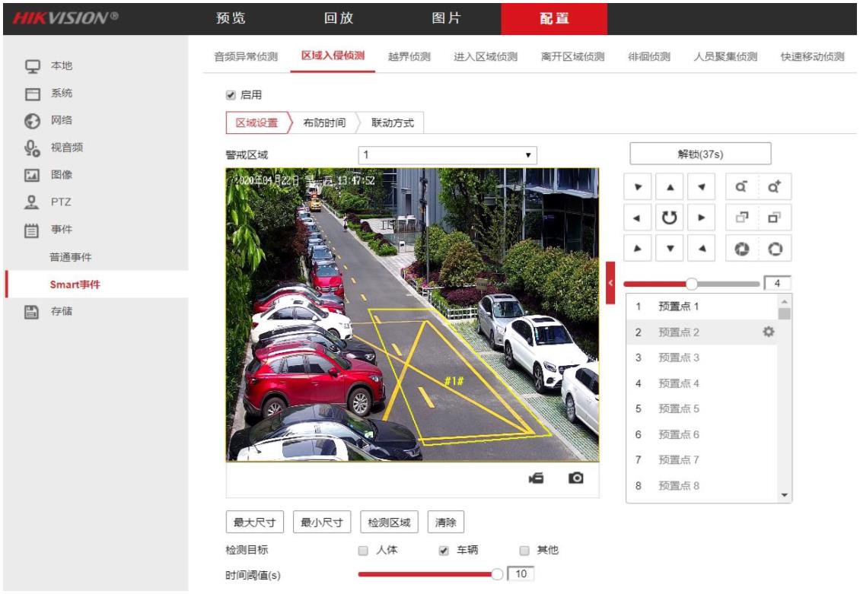
Task: Open the 快速移动侦测 tab
Action: click(813, 56)
